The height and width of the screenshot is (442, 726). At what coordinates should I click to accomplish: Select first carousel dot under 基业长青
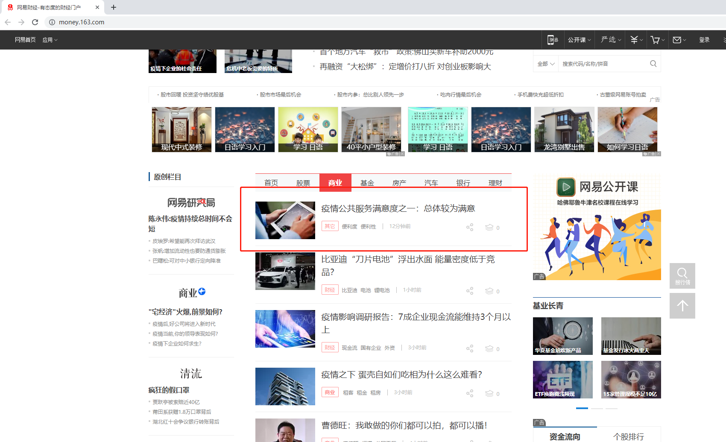[x=582, y=408]
